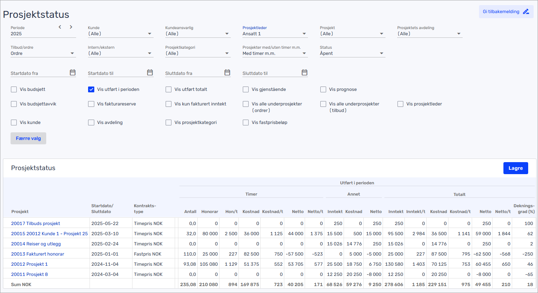Open project 20013 Fakturert honorar
The width and height of the screenshot is (538, 293).
click(x=37, y=254)
